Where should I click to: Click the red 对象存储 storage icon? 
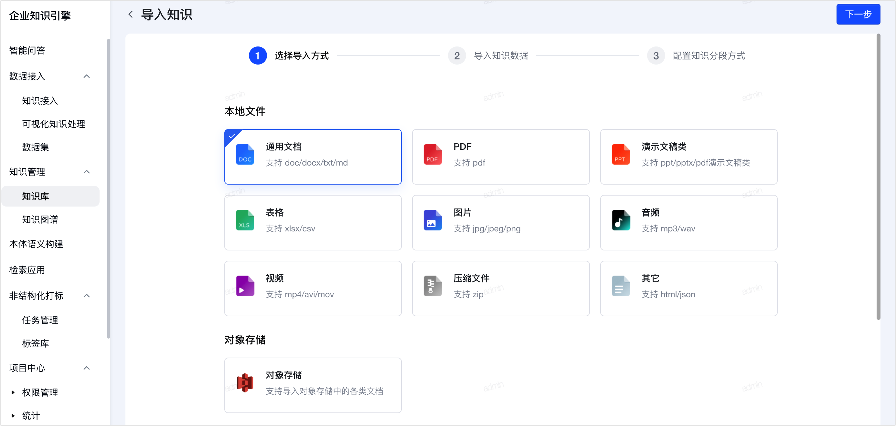245,383
